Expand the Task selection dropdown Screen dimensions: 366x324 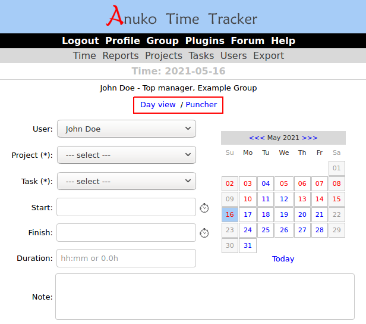click(127, 181)
